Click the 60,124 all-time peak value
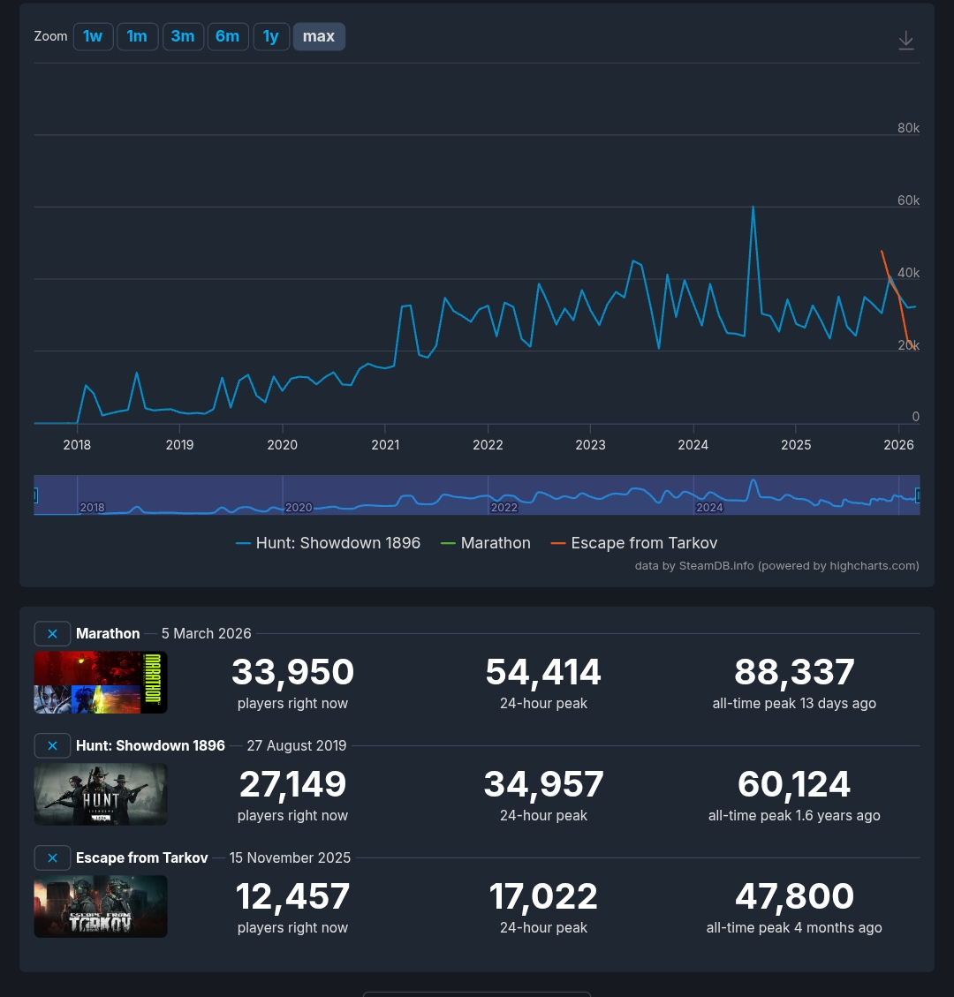This screenshot has height=997, width=954. [x=794, y=784]
